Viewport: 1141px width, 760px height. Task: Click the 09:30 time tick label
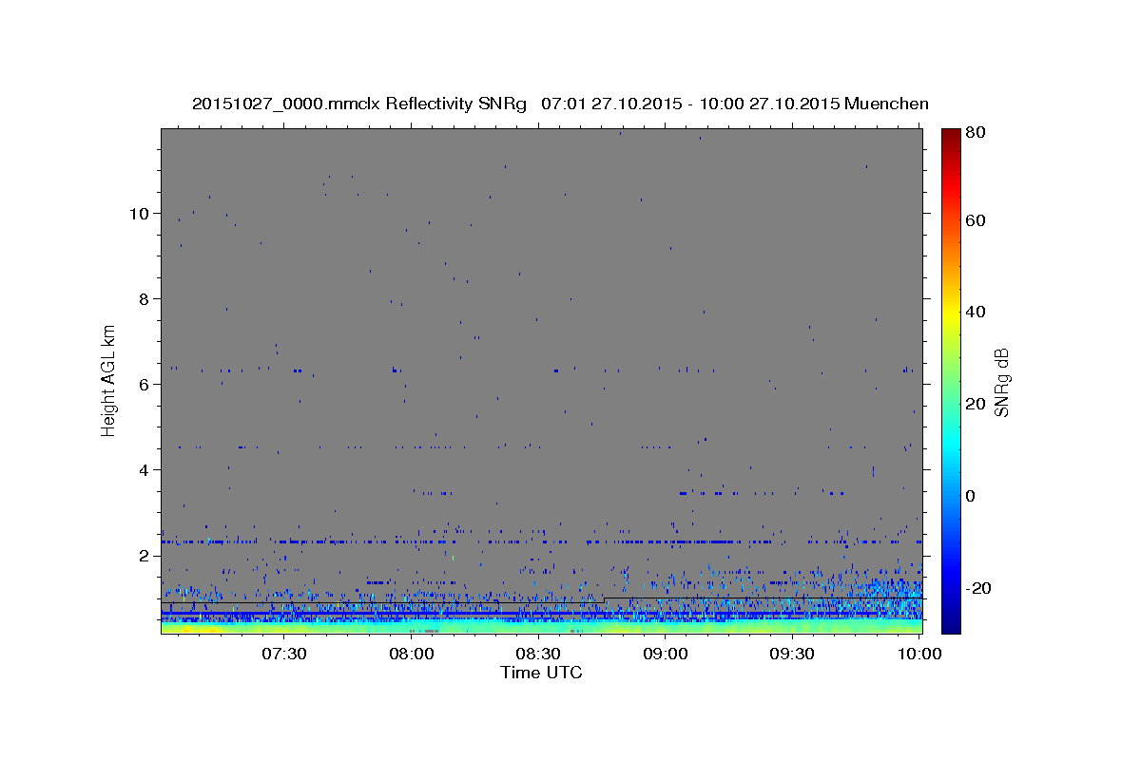click(x=792, y=654)
